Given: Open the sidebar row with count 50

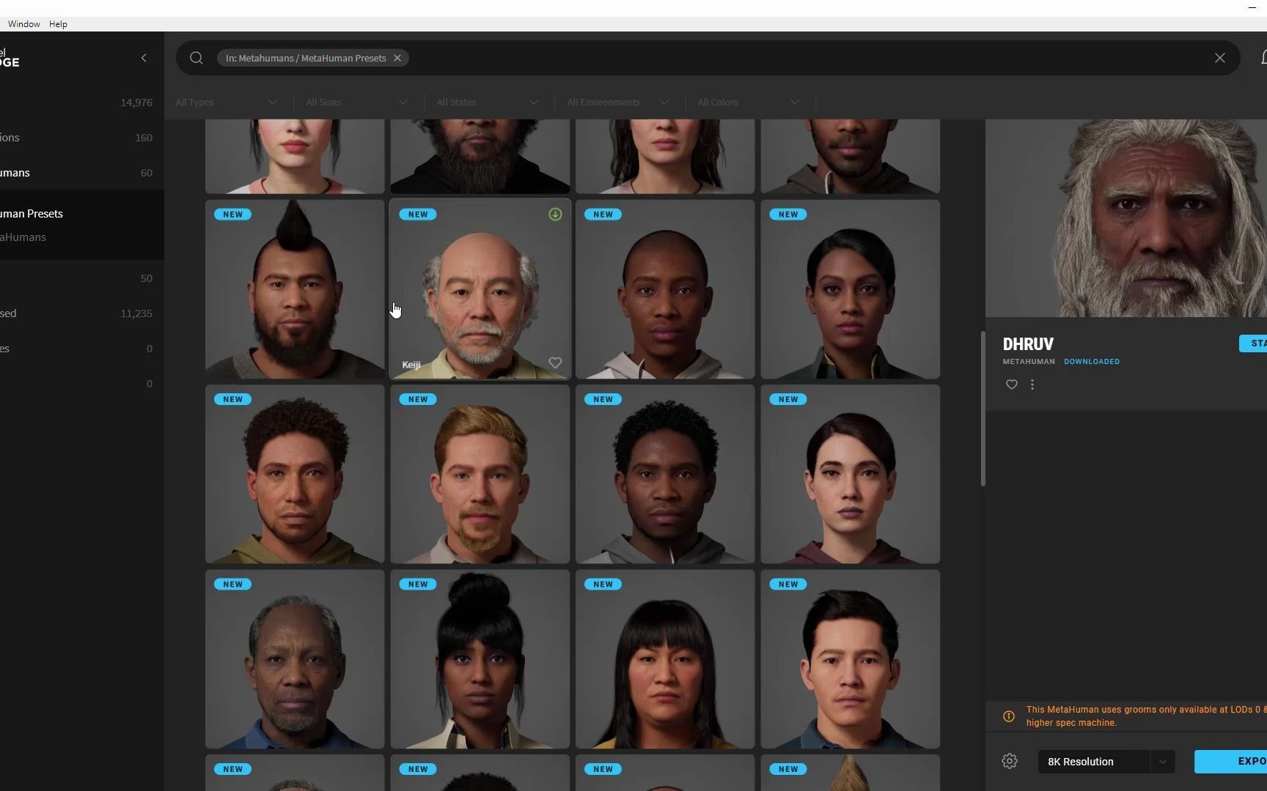Looking at the screenshot, I should point(82,278).
